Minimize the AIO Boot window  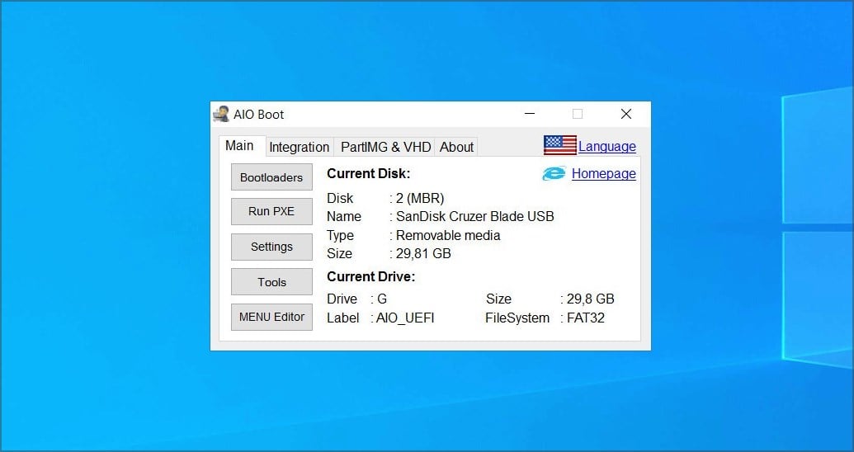coord(530,114)
